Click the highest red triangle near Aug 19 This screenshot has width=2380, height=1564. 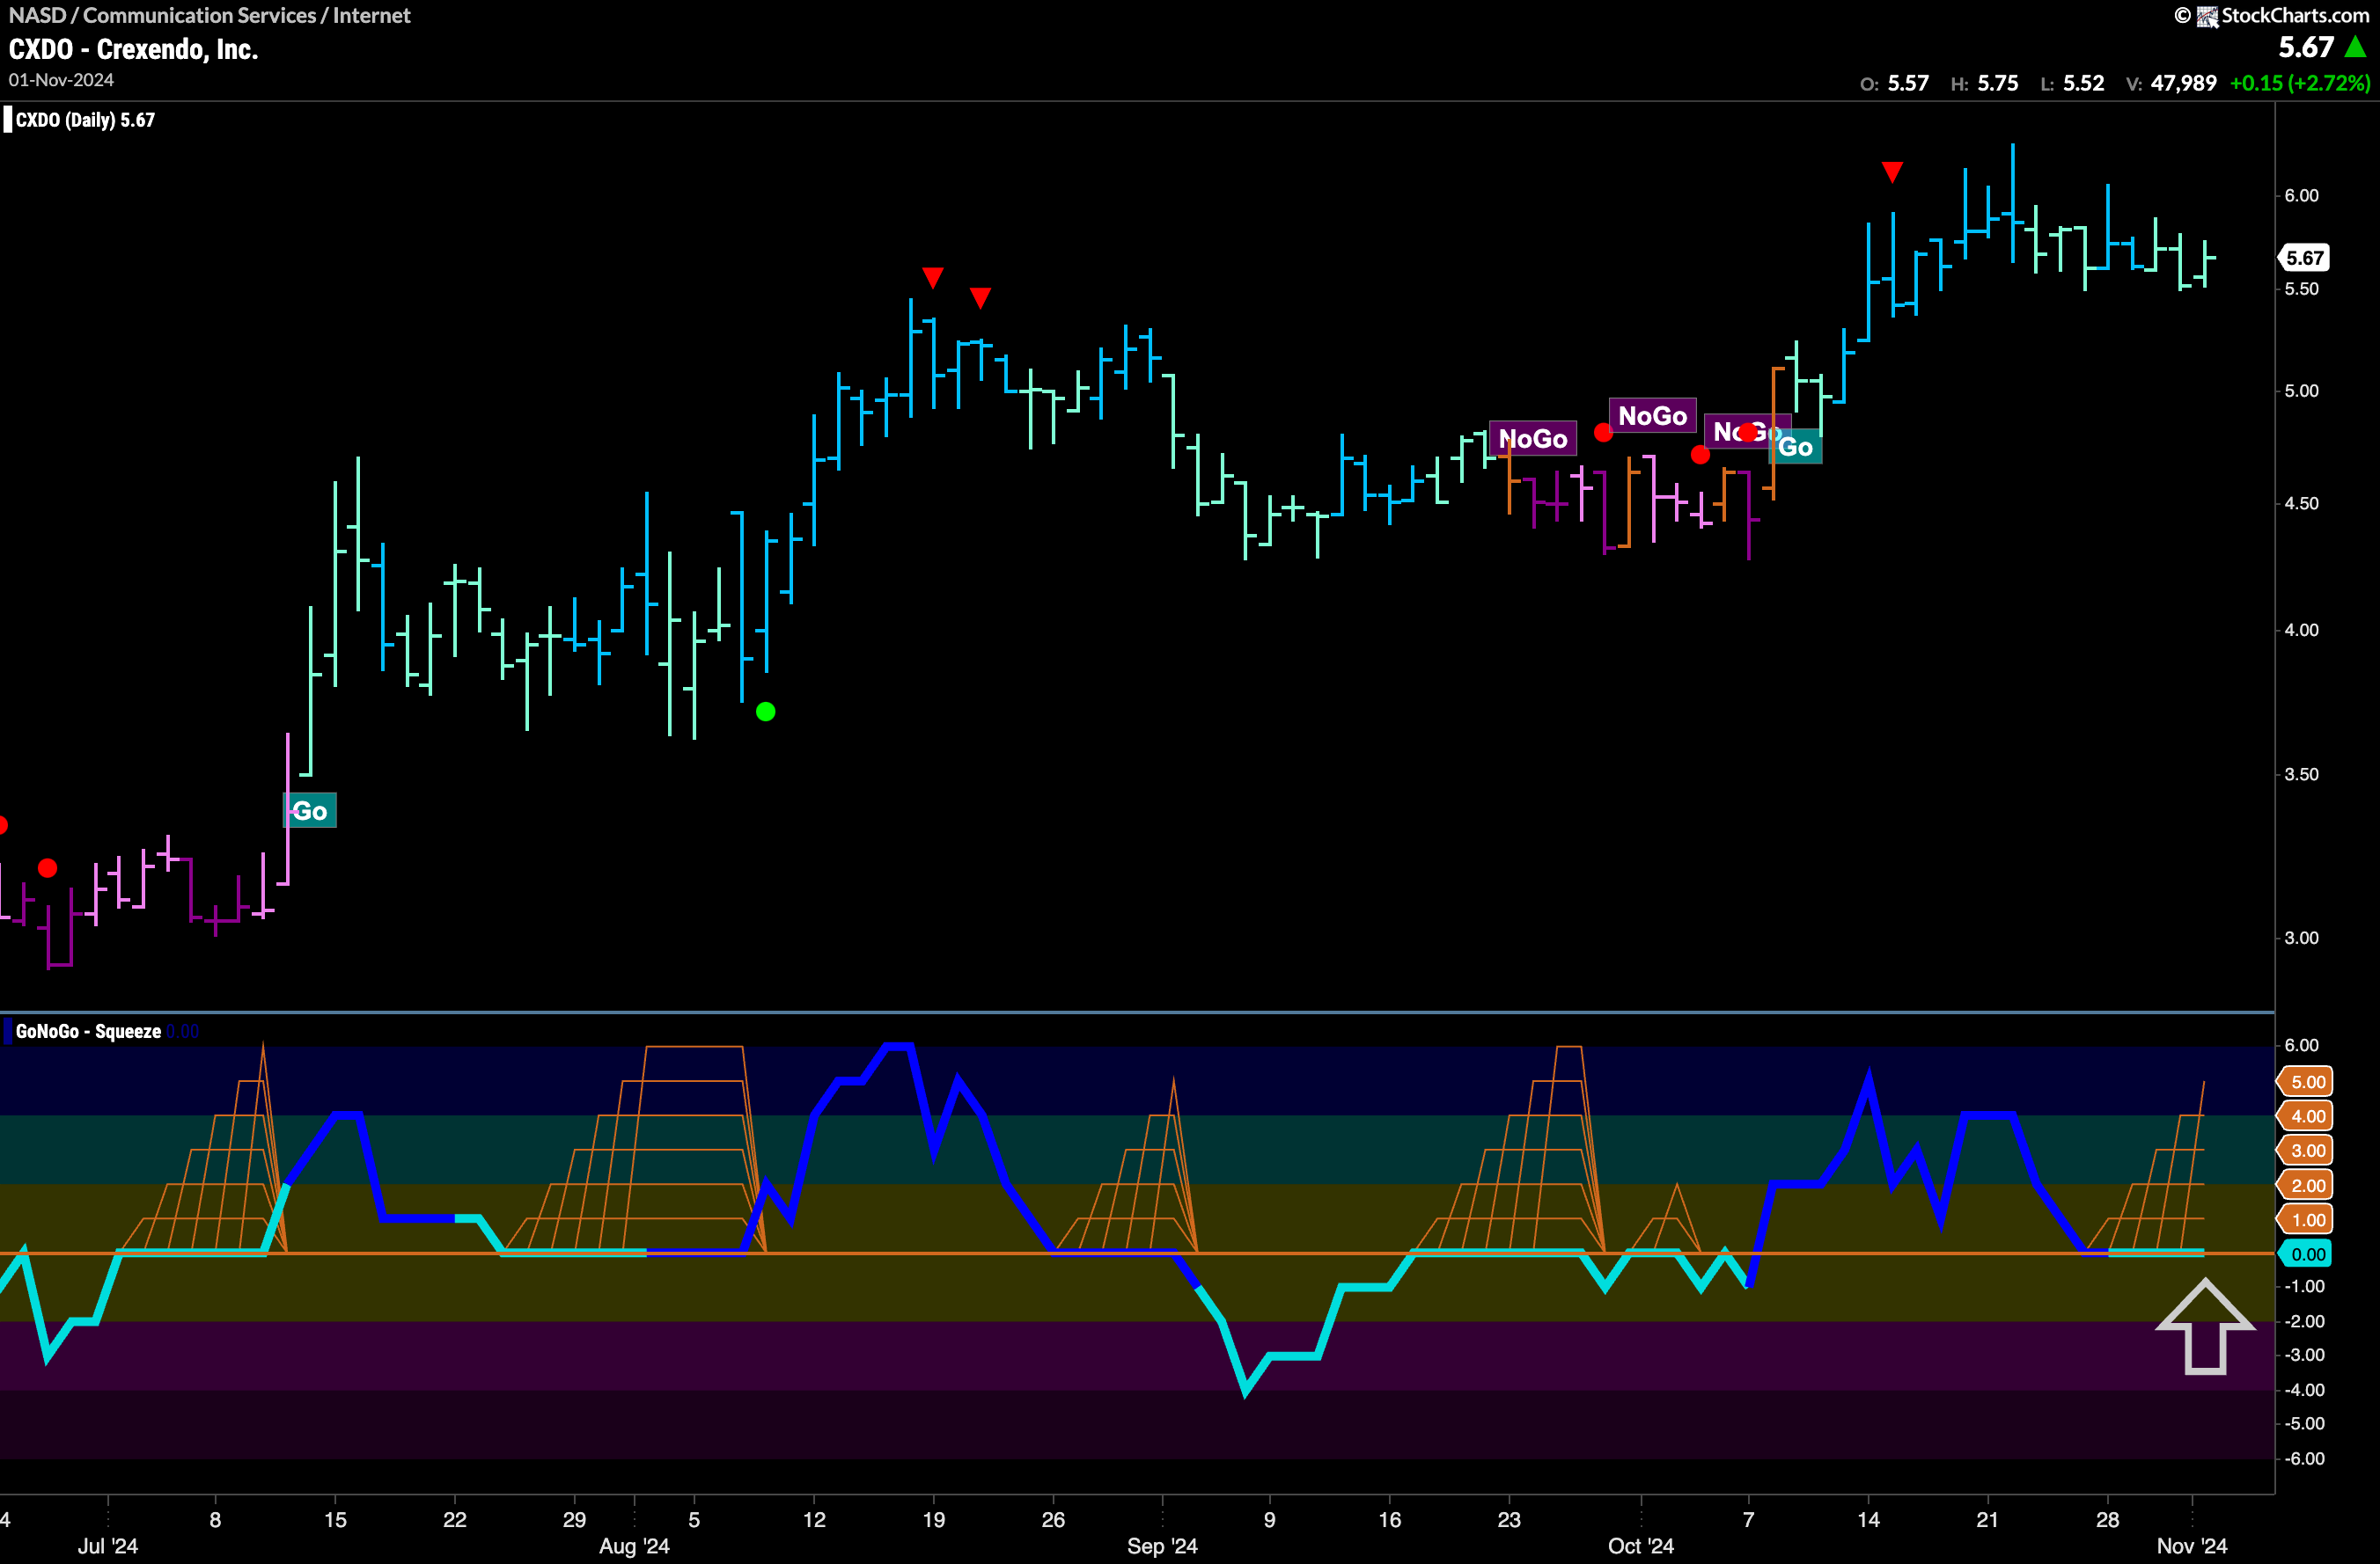point(933,277)
